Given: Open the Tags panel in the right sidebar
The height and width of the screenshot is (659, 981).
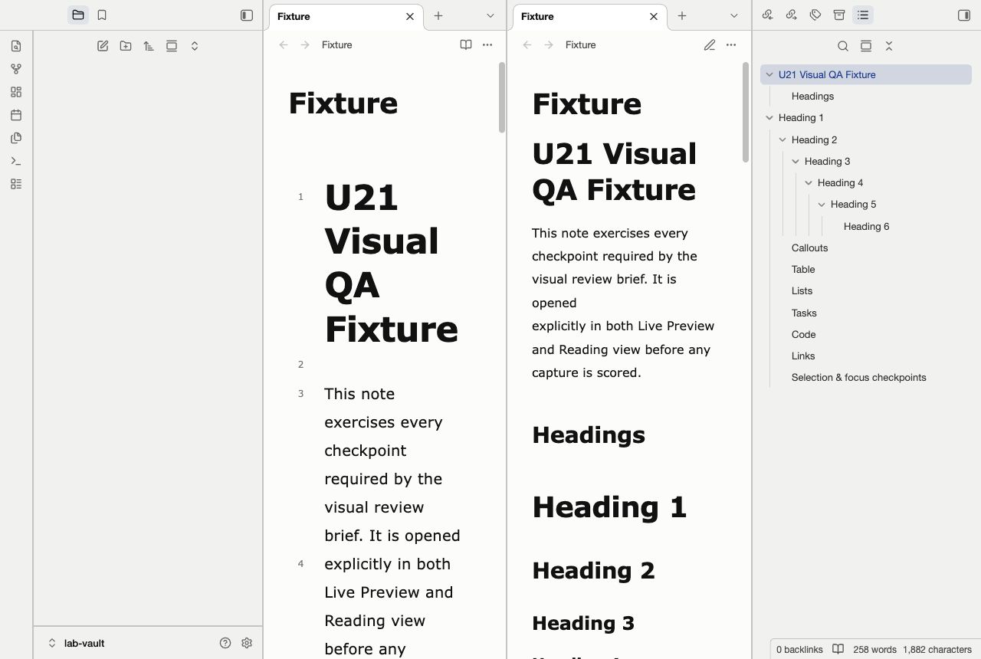Looking at the screenshot, I should coord(815,15).
